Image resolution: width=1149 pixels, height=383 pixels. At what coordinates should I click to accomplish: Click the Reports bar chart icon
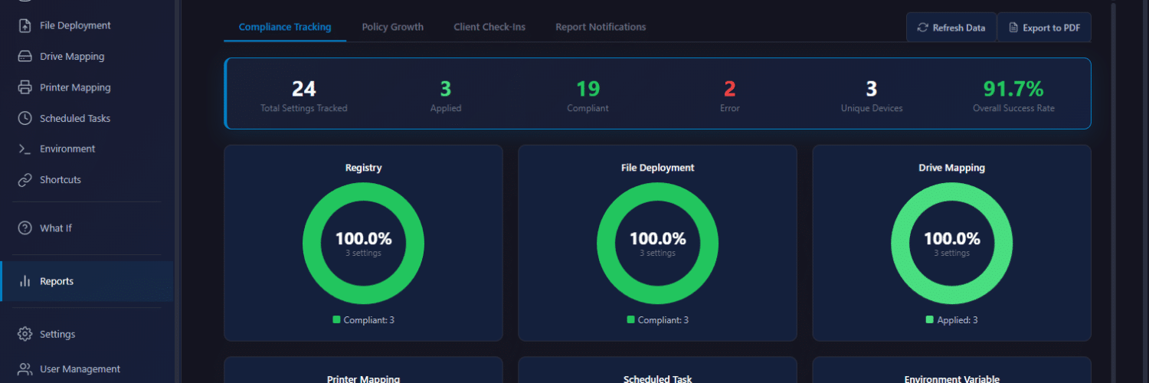25,281
